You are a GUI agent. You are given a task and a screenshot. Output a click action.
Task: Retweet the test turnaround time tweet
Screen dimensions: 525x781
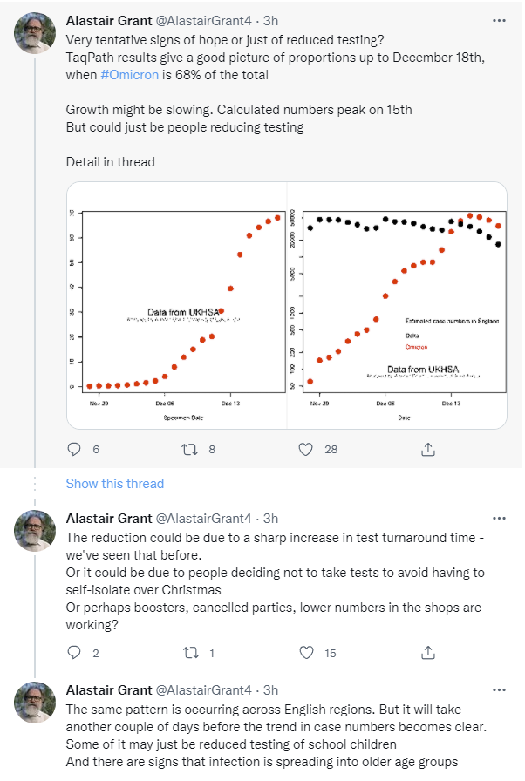(189, 652)
